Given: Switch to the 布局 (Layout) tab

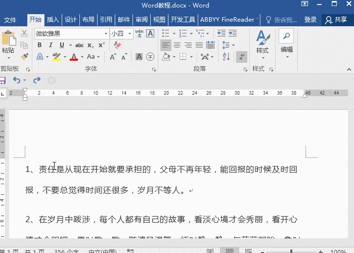Looking at the screenshot, I should [x=88, y=20].
